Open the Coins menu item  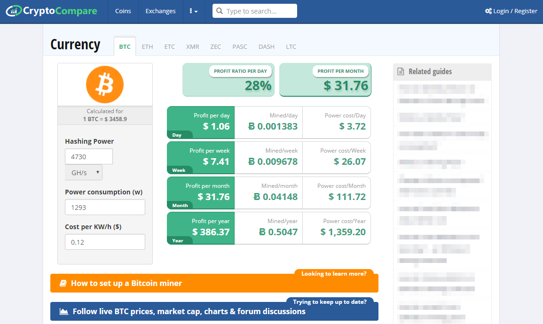(x=123, y=11)
